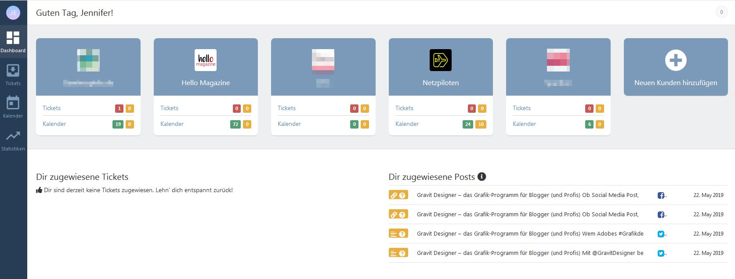The width and height of the screenshot is (735, 279).
Task: Click the green 72 calendar badge
Action: [x=235, y=124]
